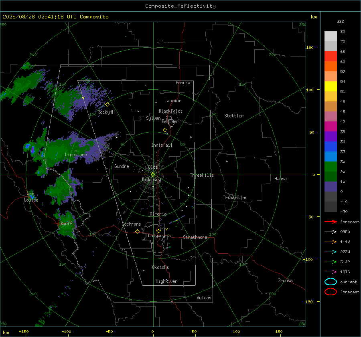The width and height of the screenshot is (361, 337).
Task: Click the Olds label near radar center
Action: coord(153,167)
